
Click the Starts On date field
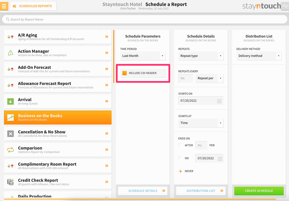pos(201,100)
